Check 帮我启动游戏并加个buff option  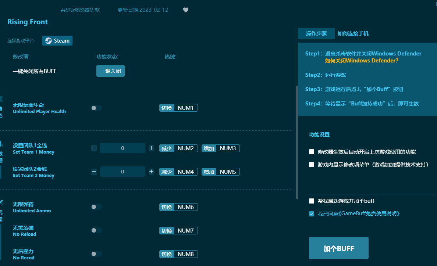312,201
